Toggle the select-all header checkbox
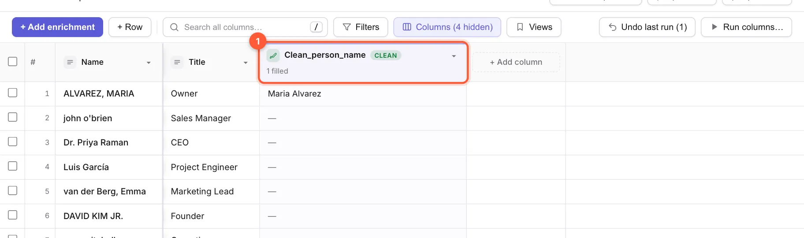This screenshot has width=804, height=238. tap(13, 62)
